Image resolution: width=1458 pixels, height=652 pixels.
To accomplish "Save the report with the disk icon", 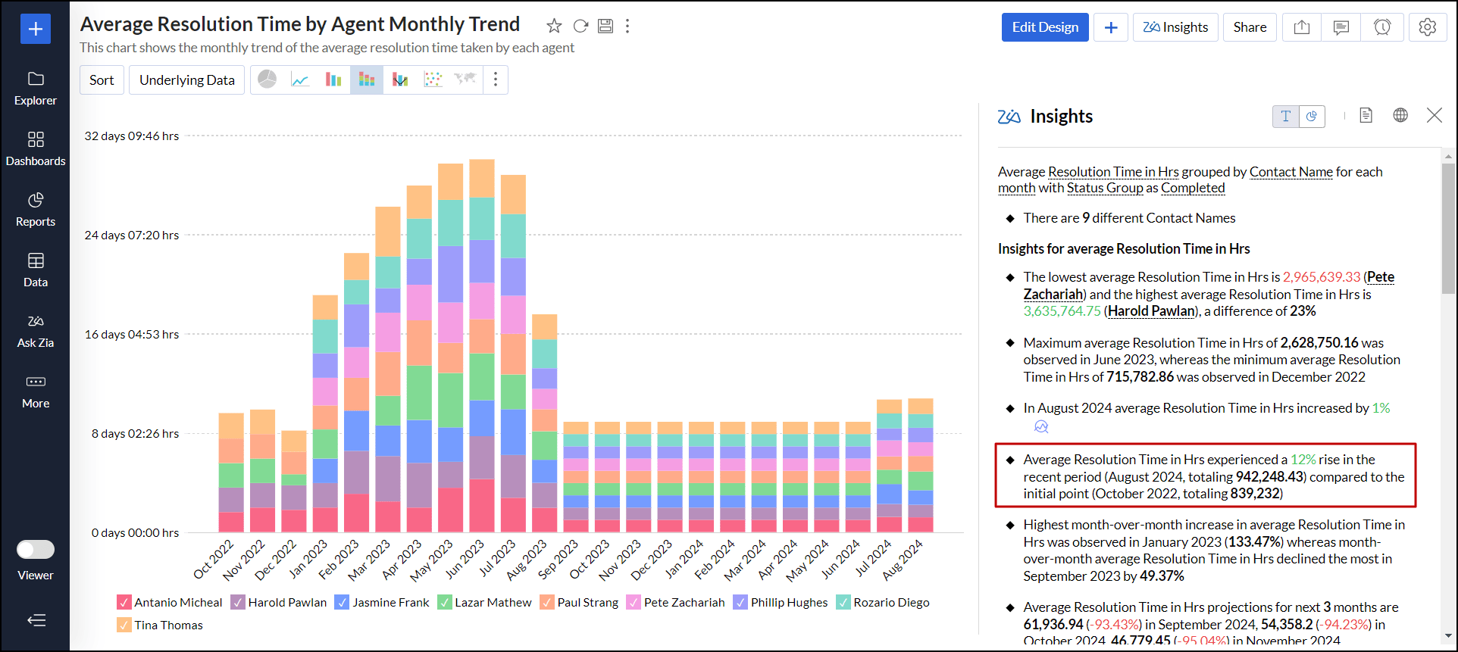I will pyautogui.click(x=605, y=27).
